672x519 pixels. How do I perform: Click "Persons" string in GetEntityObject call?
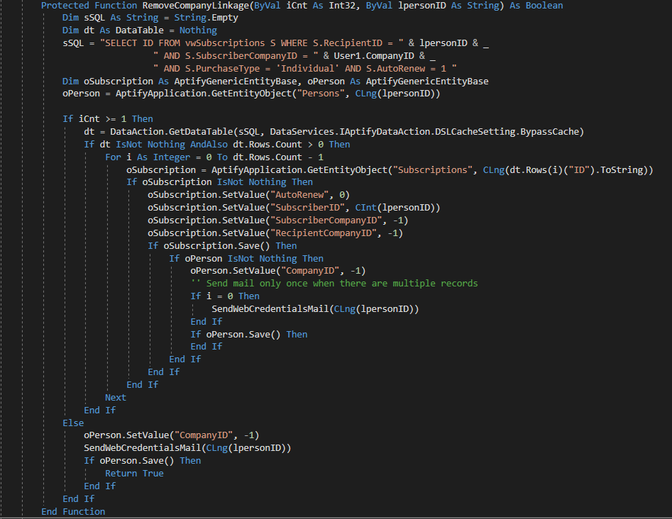point(321,94)
